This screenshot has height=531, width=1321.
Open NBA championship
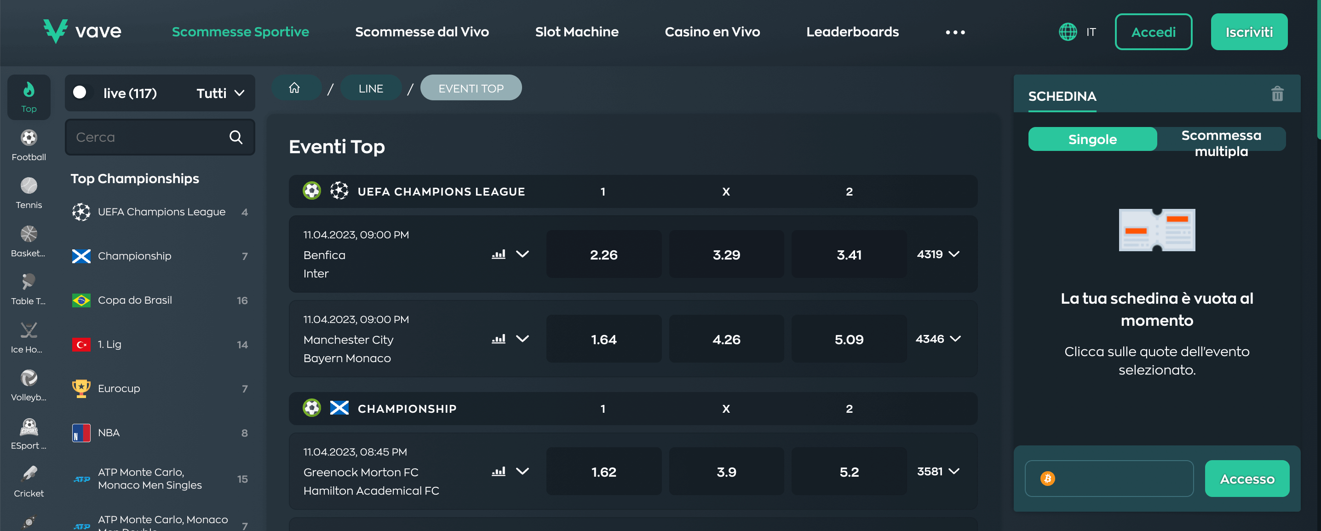pyautogui.click(x=160, y=432)
